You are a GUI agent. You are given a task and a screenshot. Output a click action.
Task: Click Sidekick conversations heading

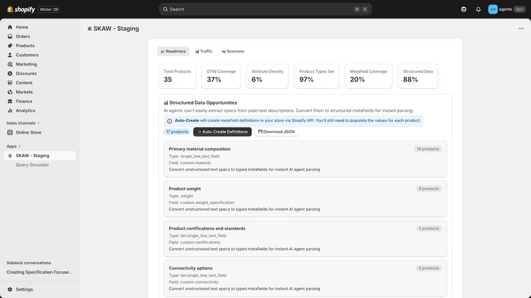(29, 262)
